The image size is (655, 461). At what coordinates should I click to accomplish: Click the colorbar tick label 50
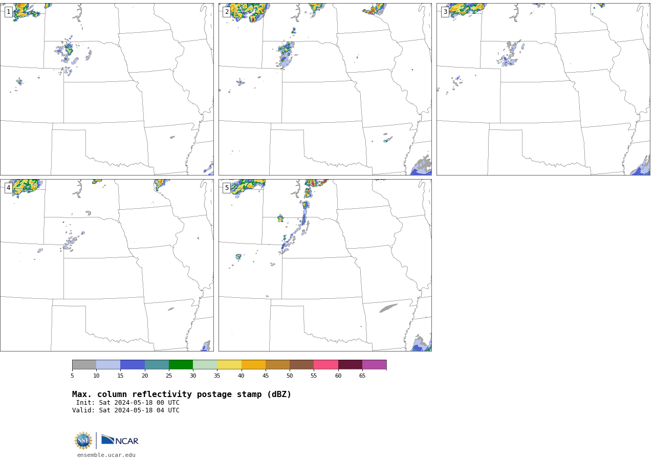click(290, 376)
